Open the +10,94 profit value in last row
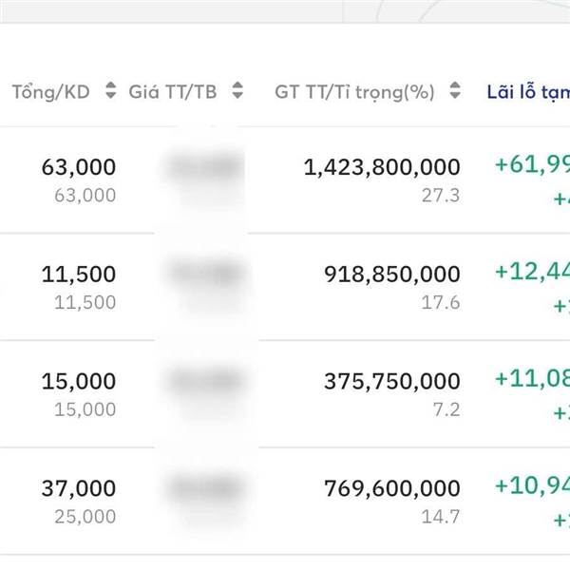Image resolution: width=570 pixels, height=570 pixels. [531, 485]
